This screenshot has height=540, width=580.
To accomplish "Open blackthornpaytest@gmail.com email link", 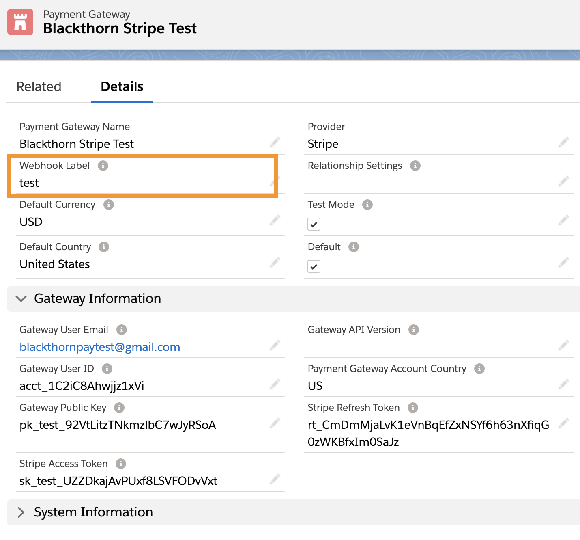I will tap(100, 347).
